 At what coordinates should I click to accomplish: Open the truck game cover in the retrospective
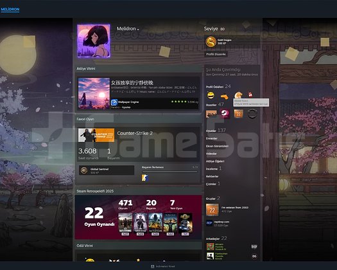point(186,223)
